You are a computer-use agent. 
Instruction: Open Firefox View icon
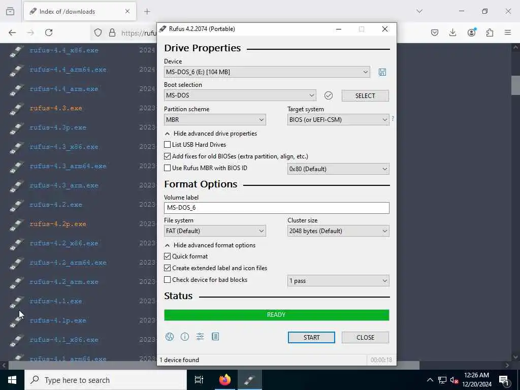(10, 11)
